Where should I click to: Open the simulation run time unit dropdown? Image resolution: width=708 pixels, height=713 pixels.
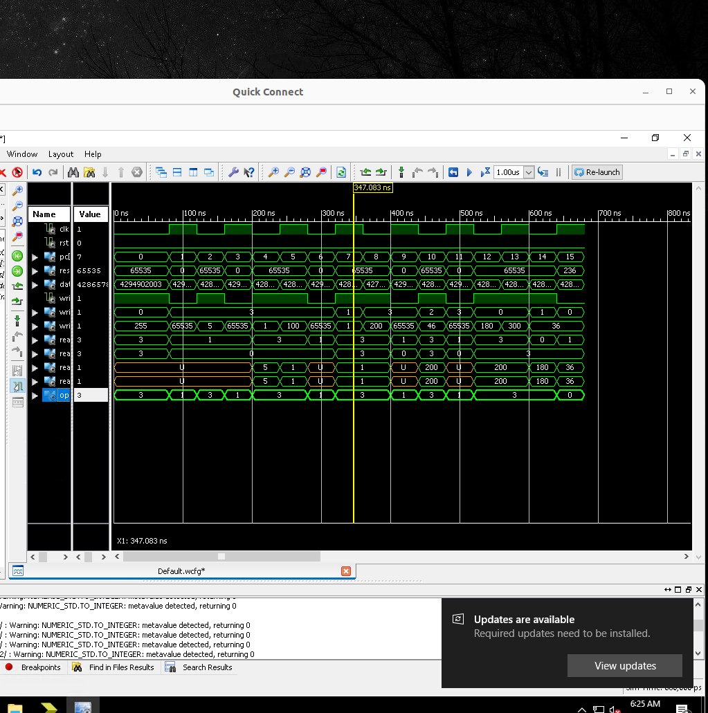pyautogui.click(x=529, y=172)
